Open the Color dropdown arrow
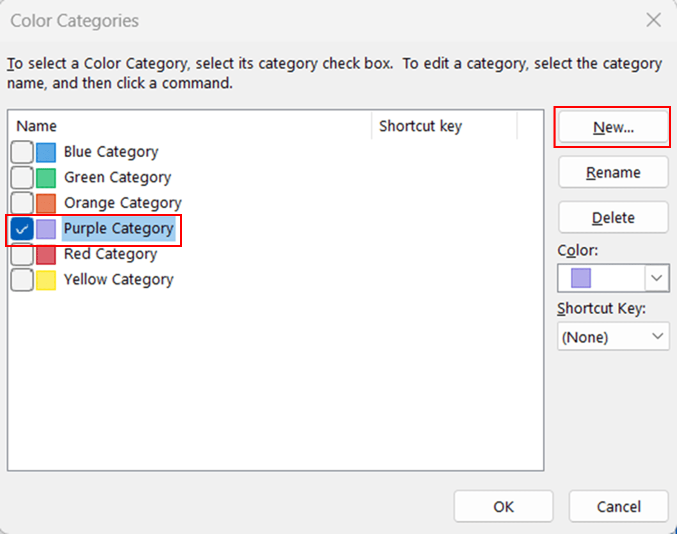The height and width of the screenshot is (534, 677). [x=657, y=278]
